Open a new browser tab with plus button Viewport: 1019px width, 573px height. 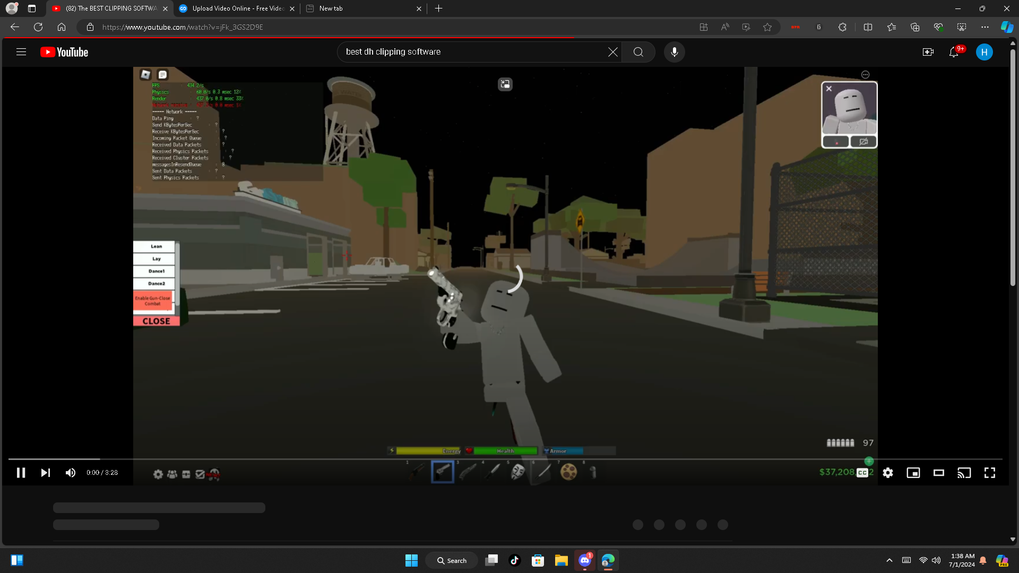[439, 8]
